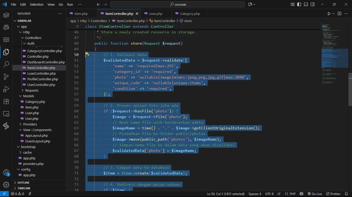This screenshot has width=352, height=197.
Task: Open the run file dropdown arrow
Action: click(x=333, y=14)
